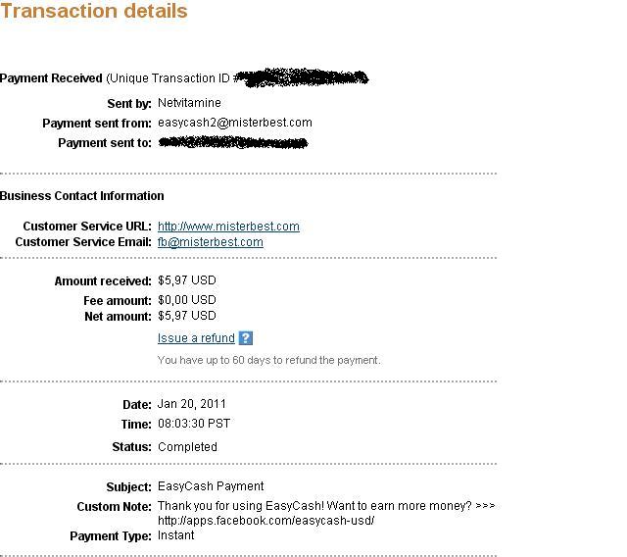Viewport: 627px width, 557px height.
Task: Click the time 08:03:30 PST
Action: tap(194, 424)
